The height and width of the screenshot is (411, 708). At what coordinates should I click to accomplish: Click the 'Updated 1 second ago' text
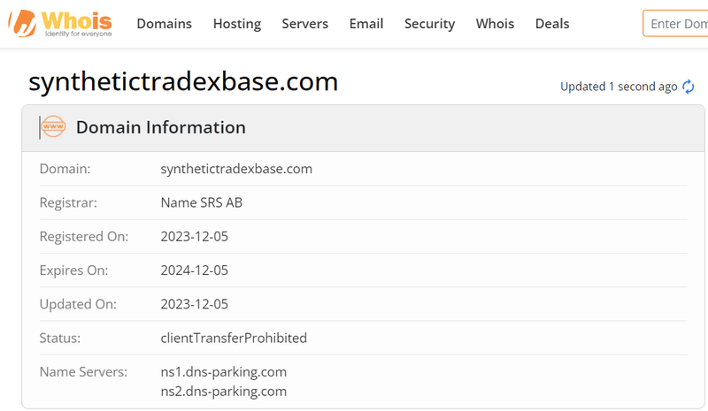tap(619, 87)
